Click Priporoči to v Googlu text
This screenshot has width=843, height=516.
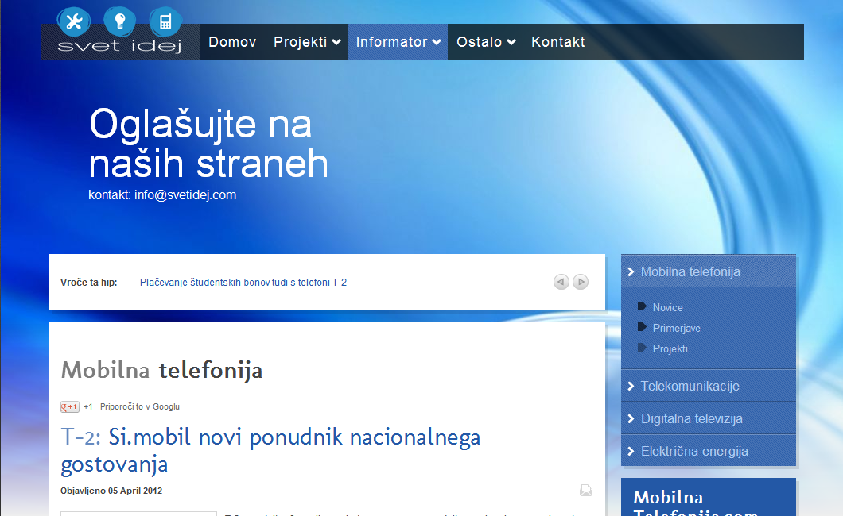tap(140, 406)
